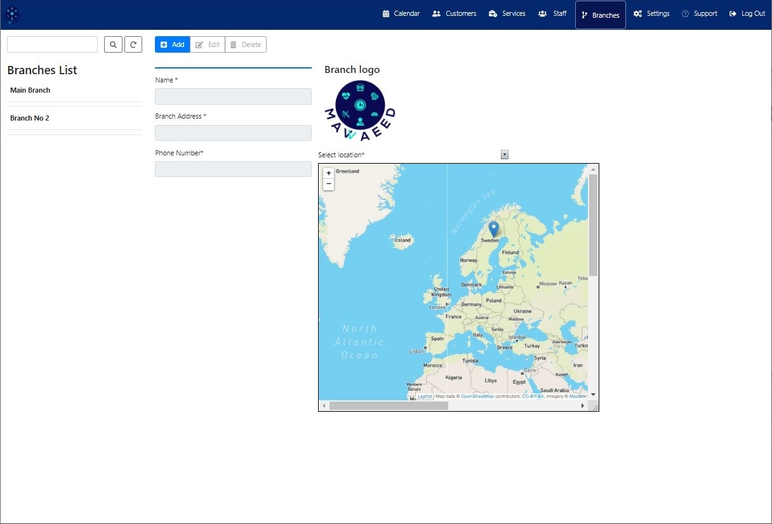This screenshot has height=524, width=772.
Task: Click the Branch logo image
Action: pyautogui.click(x=360, y=110)
